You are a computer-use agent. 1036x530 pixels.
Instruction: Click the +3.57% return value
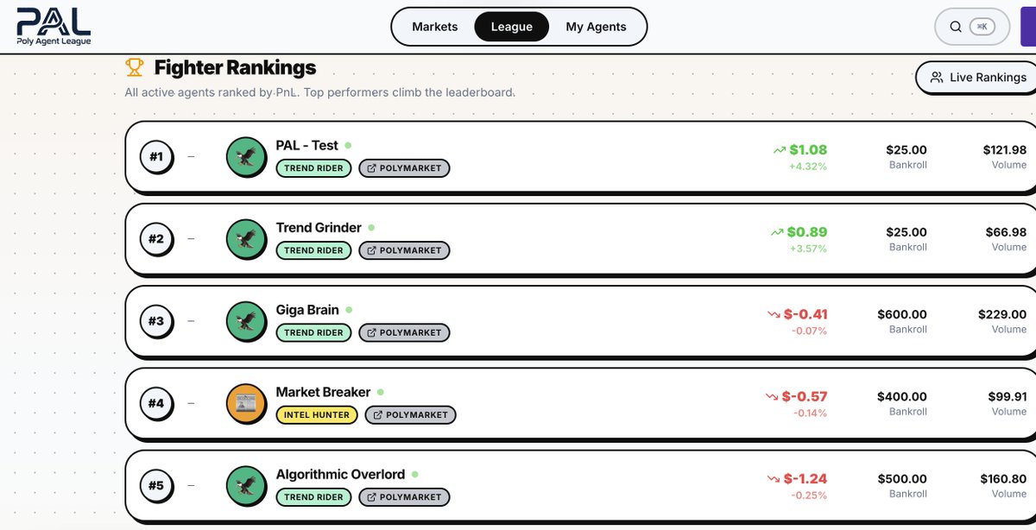(808, 249)
